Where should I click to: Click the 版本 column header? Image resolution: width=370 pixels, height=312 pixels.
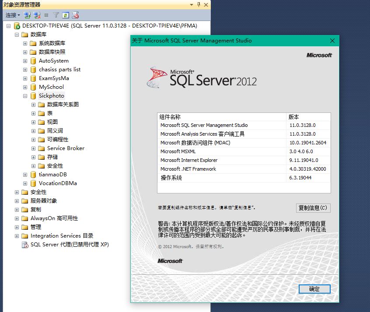[x=308, y=117]
